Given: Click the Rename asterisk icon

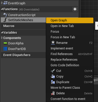Looking at the screenshot, I should point(53,43).
